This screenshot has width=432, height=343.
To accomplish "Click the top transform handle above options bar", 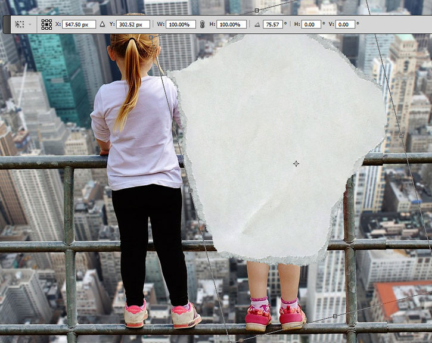I will tap(257, 11).
